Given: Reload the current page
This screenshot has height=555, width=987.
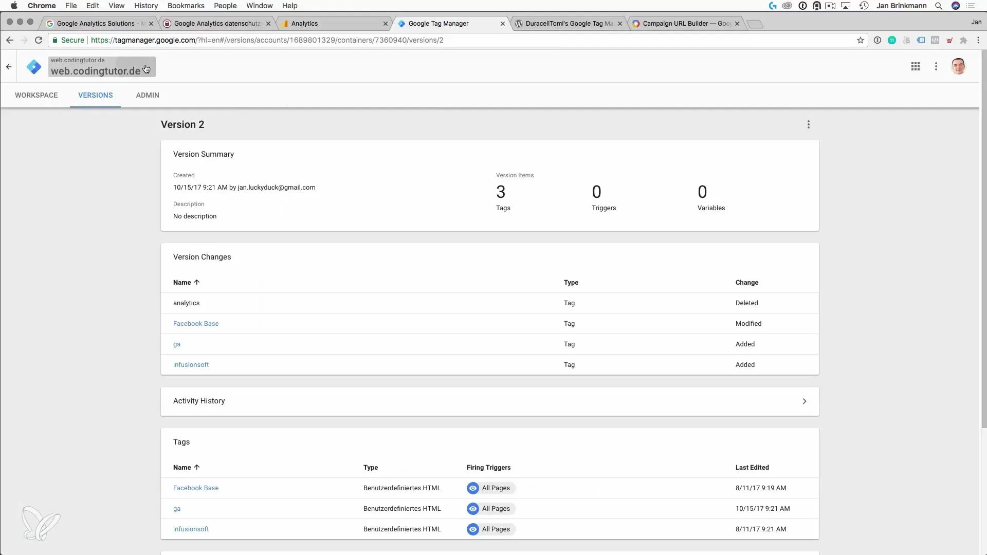Looking at the screenshot, I should (x=39, y=40).
